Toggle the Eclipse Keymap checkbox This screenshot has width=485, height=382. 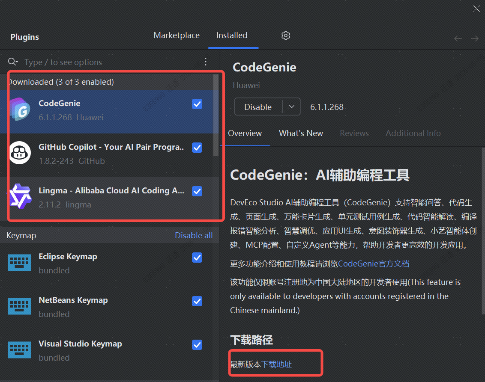tap(197, 257)
